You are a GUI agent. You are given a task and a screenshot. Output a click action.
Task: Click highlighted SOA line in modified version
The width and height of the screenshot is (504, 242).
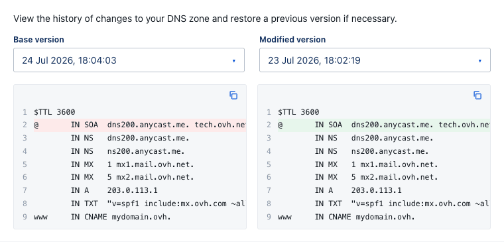(384, 125)
